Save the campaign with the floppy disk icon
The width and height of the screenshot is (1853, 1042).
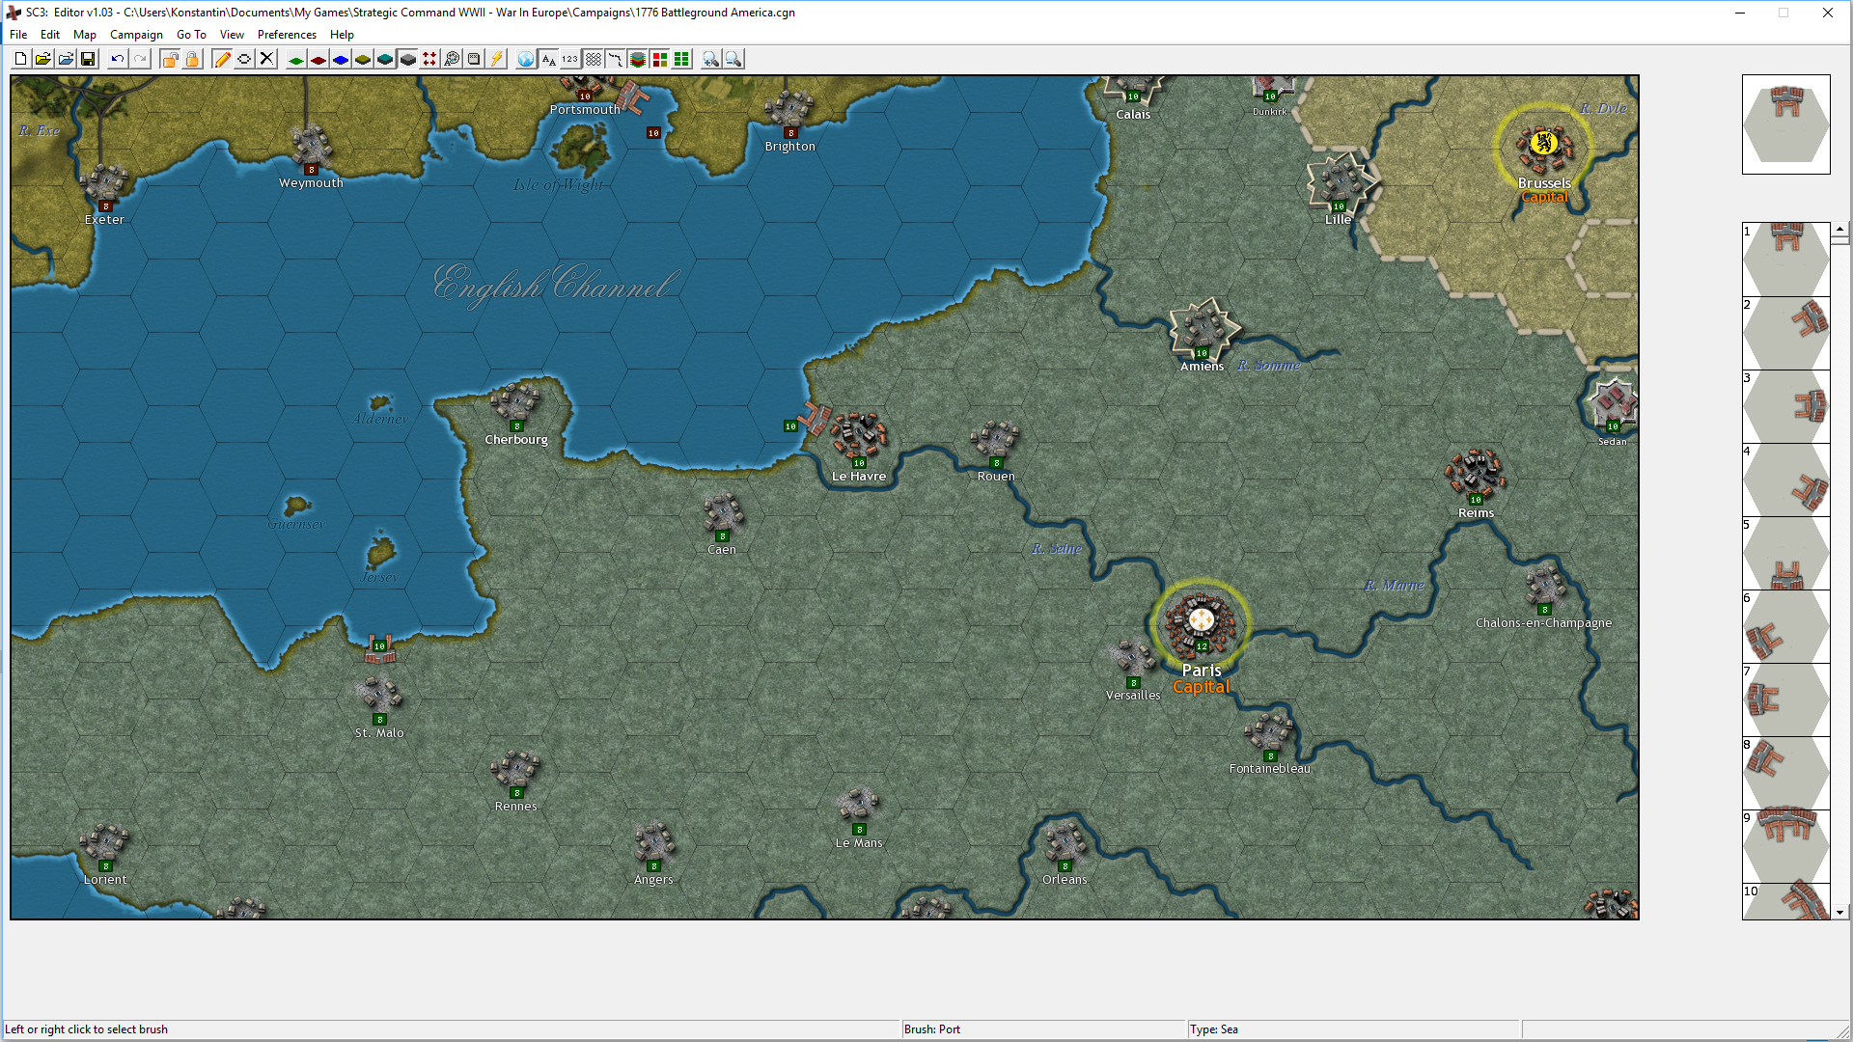(88, 60)
